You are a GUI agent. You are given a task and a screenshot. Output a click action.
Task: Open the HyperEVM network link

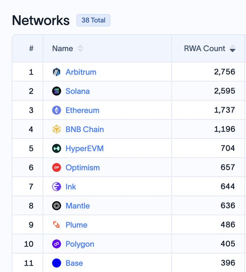(85, 148)
